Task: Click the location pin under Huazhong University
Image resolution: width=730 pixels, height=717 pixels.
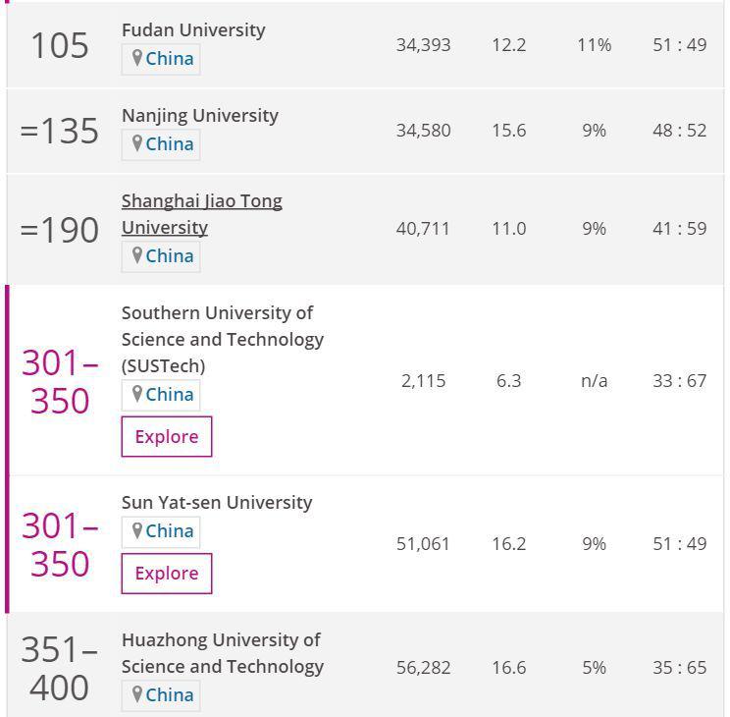Action: point(137,694)
